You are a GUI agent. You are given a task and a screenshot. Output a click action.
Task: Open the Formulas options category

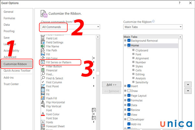pyautogui.click(x=9, y=18)
